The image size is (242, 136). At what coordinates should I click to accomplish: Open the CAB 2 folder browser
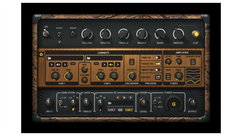point(88,58)
